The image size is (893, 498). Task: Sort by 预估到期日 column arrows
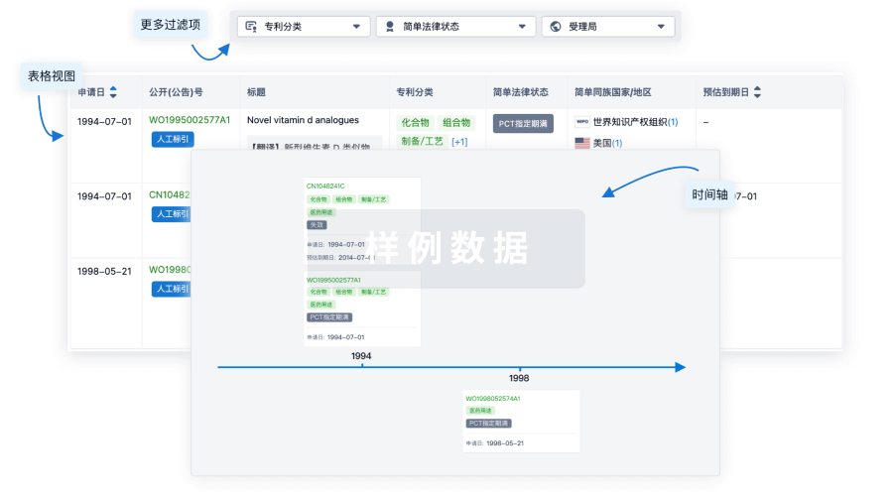click(x=758, y=92)
